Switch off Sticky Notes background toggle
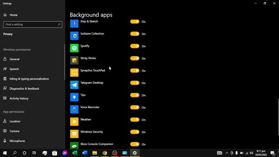Screen dimensions: 279x157 point(135,58)
